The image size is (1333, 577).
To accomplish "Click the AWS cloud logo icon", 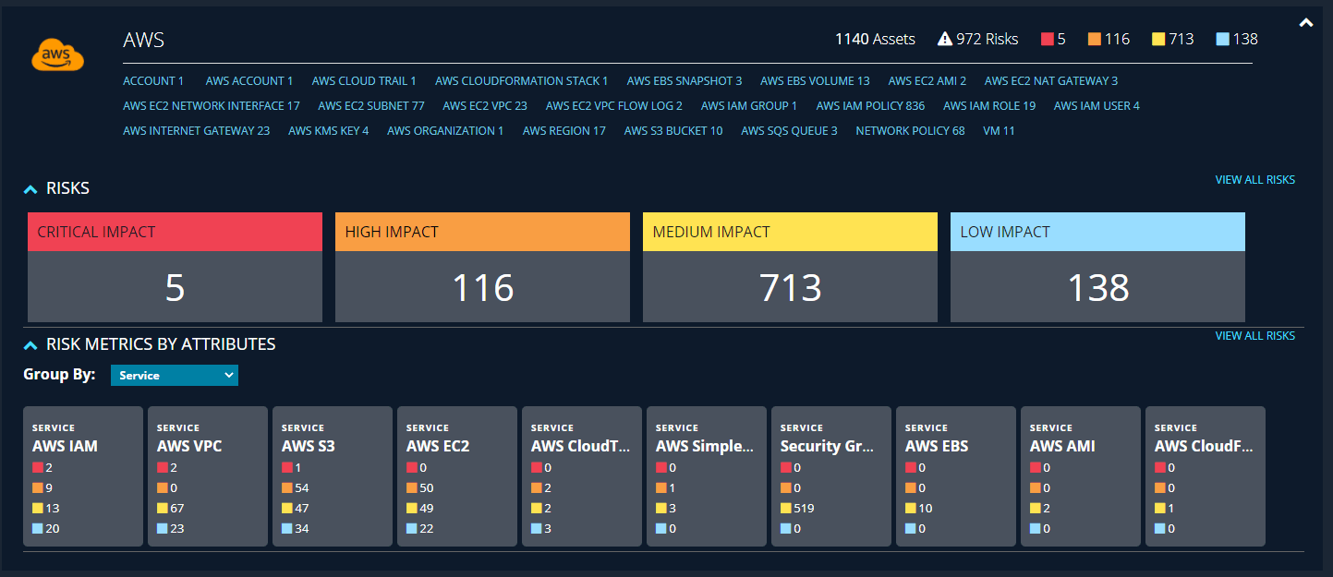I will tap(57, 56).
